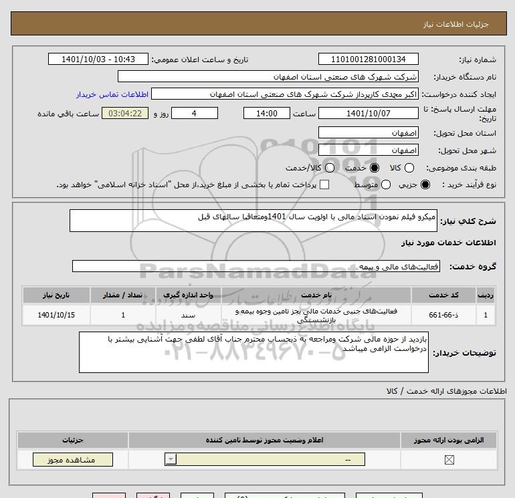Click the need number field 1101001281000134
The height and width of the screenshot is (498, 515).
pos(368,59)
